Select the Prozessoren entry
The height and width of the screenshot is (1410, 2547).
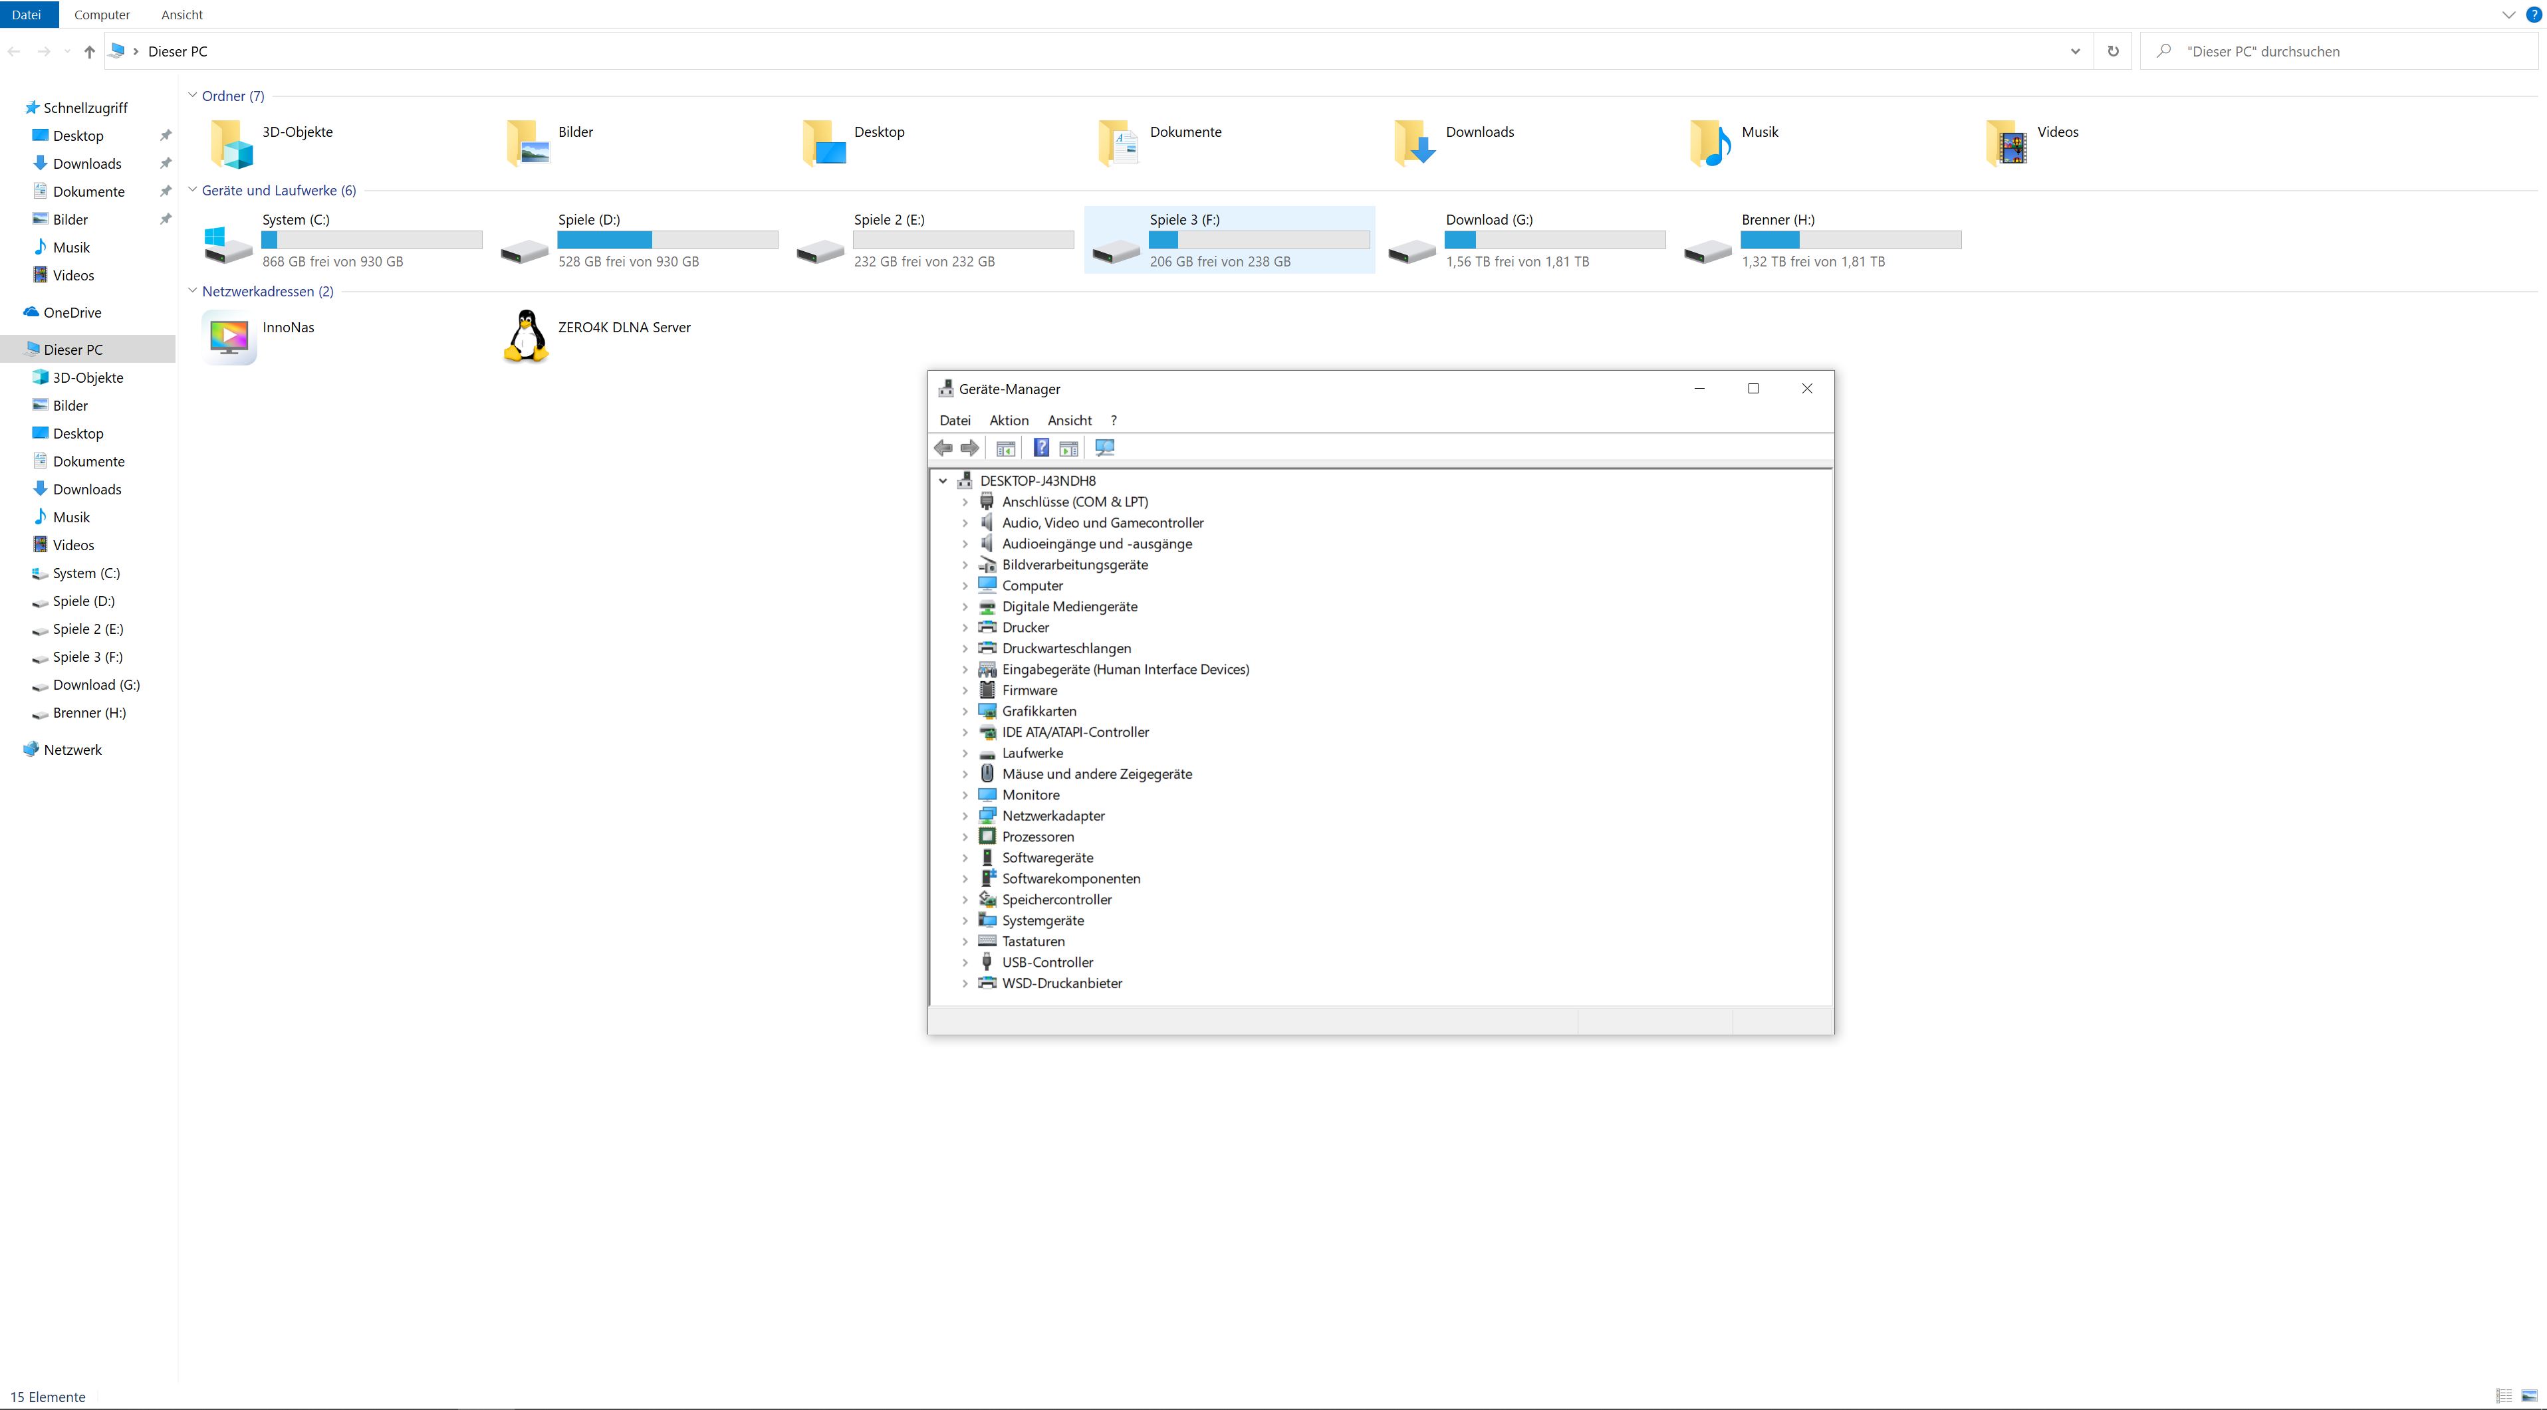(x=1037, y=837)
